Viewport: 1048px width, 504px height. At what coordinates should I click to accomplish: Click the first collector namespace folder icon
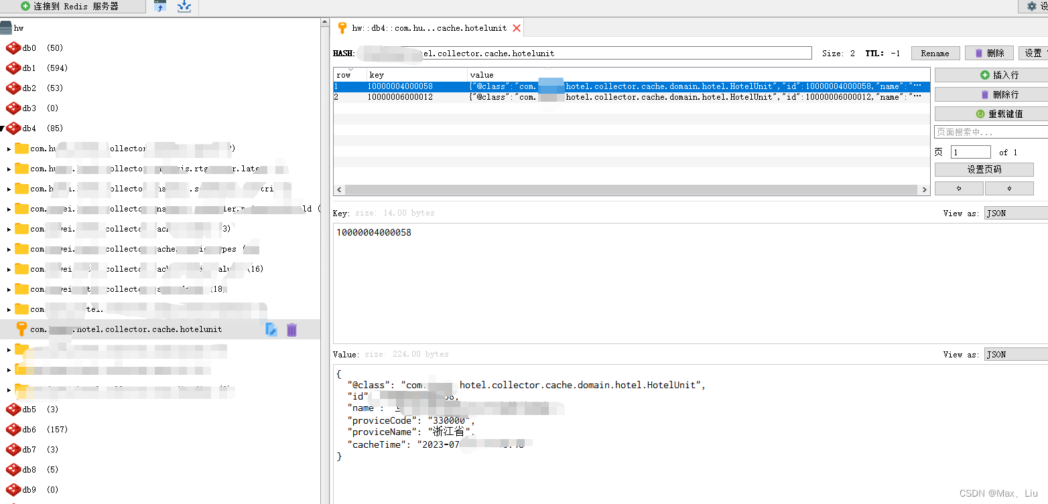(x=21, y=148)
